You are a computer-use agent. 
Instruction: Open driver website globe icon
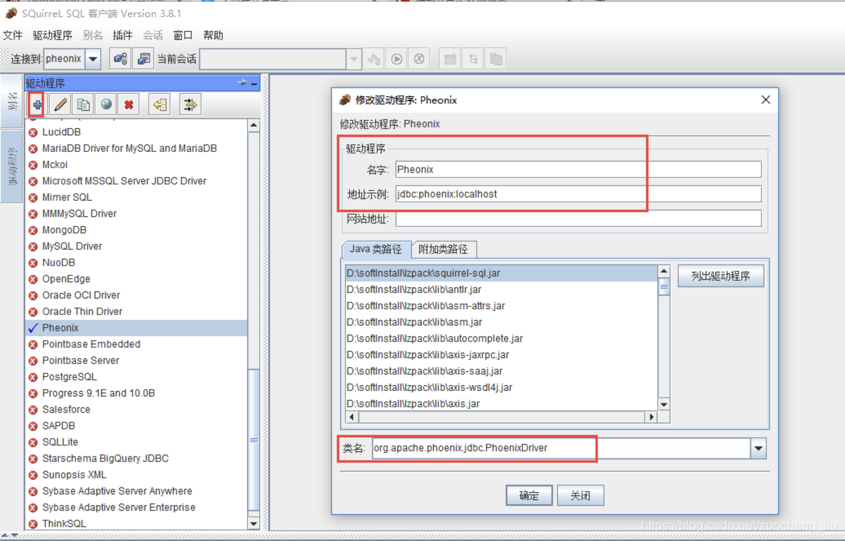(x=106, y=105)
